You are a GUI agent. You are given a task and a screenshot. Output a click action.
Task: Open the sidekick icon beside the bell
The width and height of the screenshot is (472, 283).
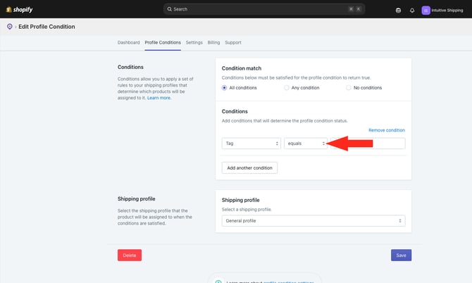pos(398,11)
